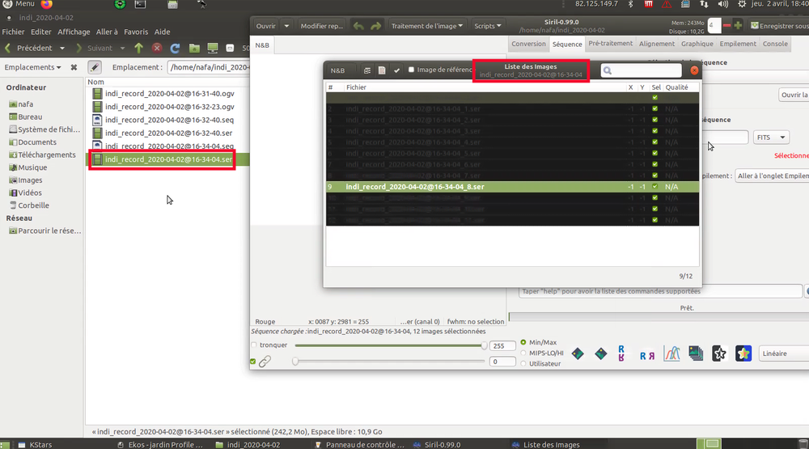Viewport: 809px width, 449px height.
Task: Click the red minus thread-count button in Siril
Action: click(x=726, y=25)
